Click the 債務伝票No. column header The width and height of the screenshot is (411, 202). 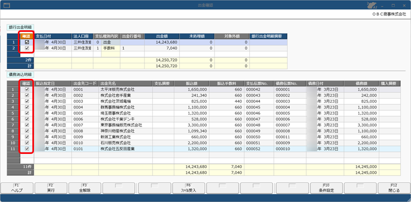(x=290, y=83)
